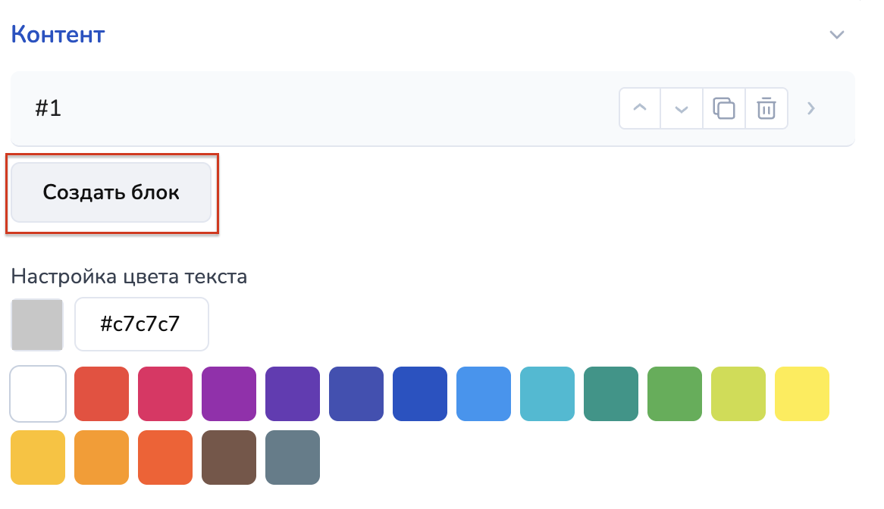Select the light blue color swatch
The height and width of the screenshot is (509, 884).
[484, 394]
